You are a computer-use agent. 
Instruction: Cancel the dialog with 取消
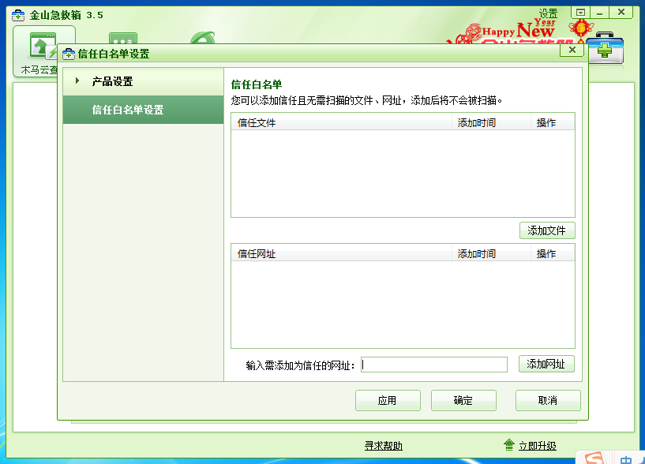click(x=548, y=400)
